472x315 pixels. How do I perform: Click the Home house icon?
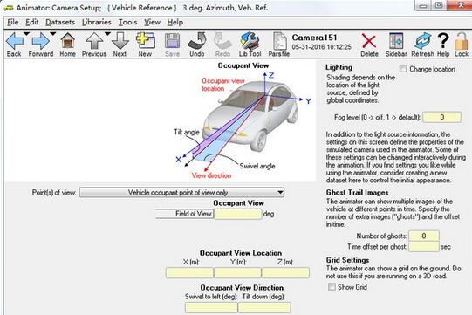pyautogui.click(x=68, y=41)
